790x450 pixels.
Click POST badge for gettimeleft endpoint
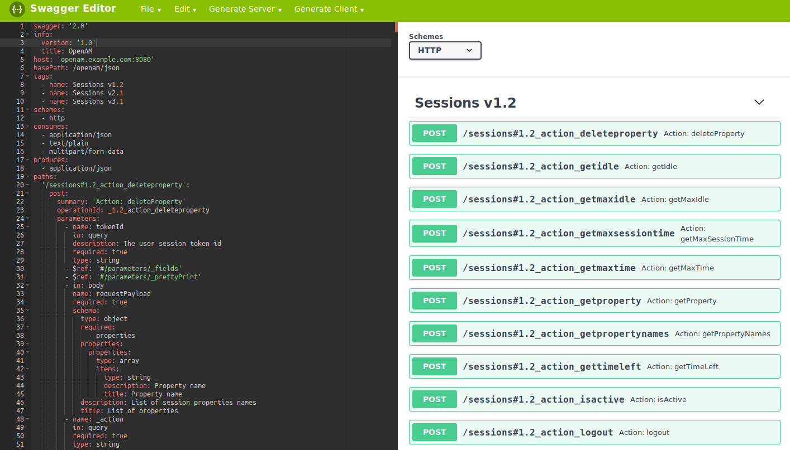click(434, 366)
